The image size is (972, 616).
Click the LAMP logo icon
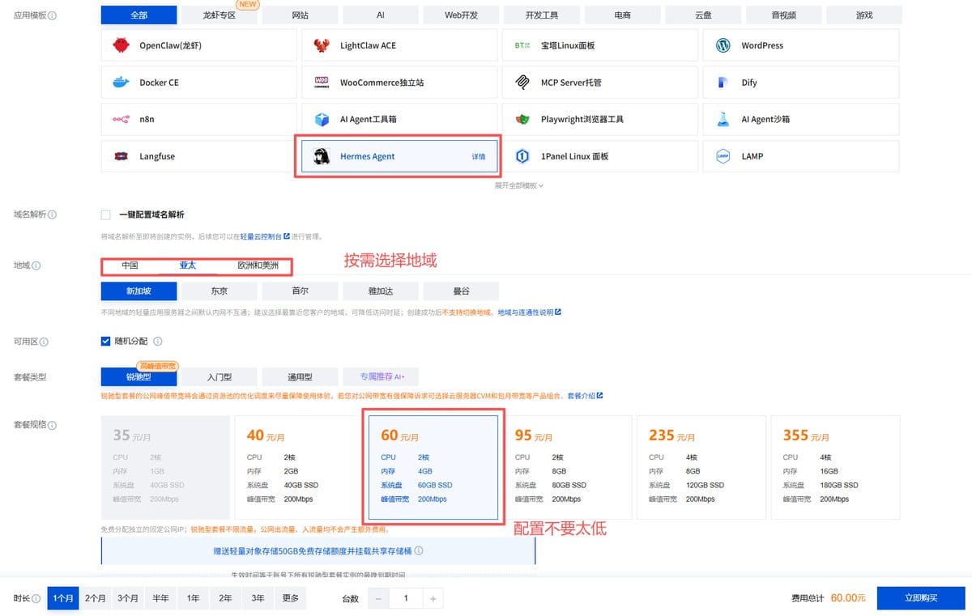(x=723, y=156)
